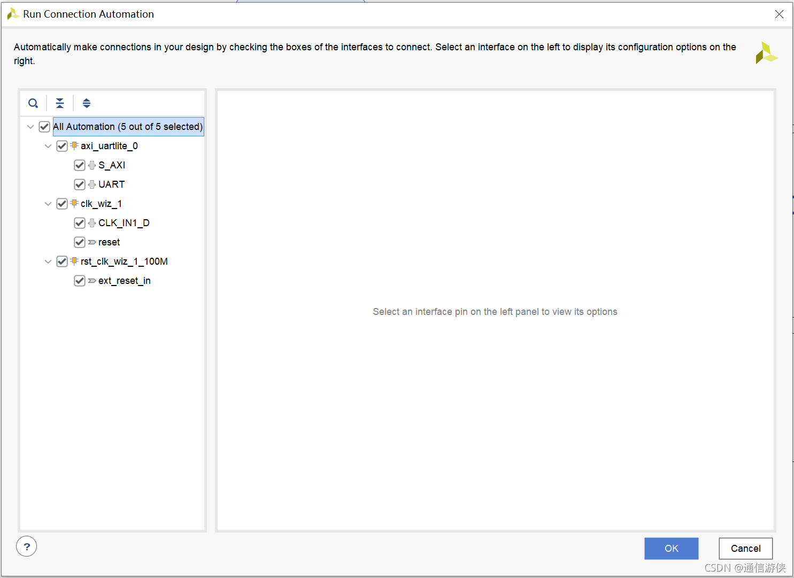Select the ext_reset_in pin row
Viewport: 794px width, 578px height.
(x=124, y=281)
